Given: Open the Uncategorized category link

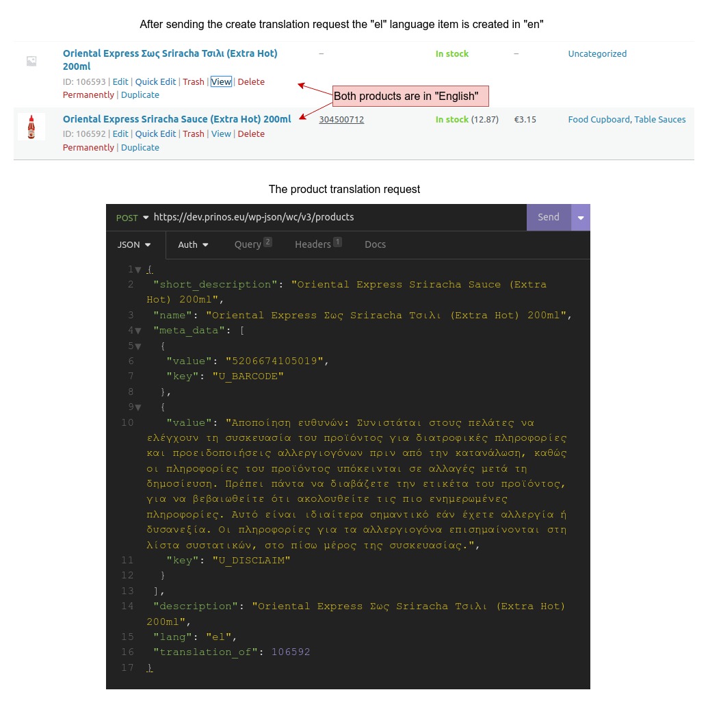Looking at the screenshot, I should (597, 54).
